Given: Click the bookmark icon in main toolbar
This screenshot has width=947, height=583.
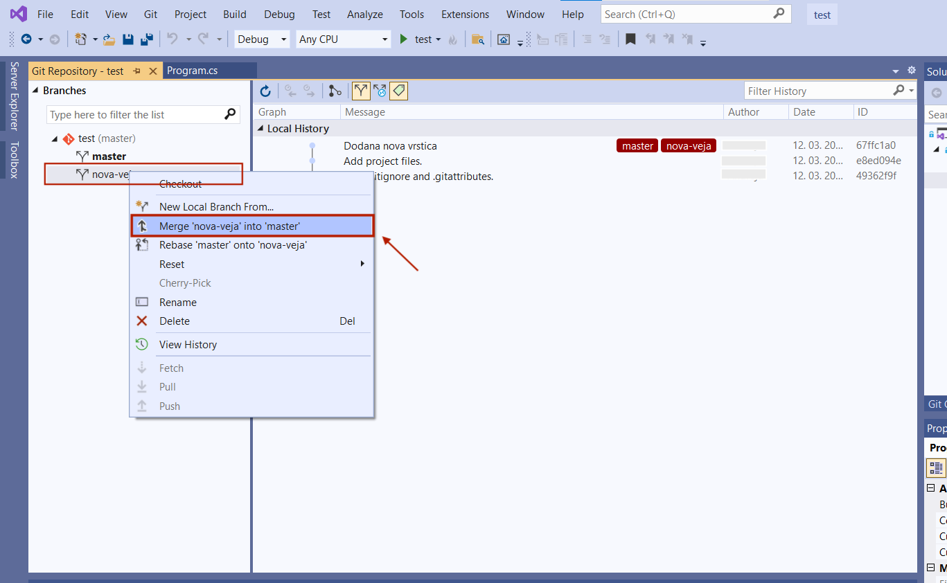Looking at the screenshot, I should tap(630, 39).
